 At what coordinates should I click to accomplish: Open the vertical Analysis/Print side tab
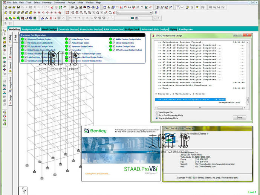click(x=10, y=84)
